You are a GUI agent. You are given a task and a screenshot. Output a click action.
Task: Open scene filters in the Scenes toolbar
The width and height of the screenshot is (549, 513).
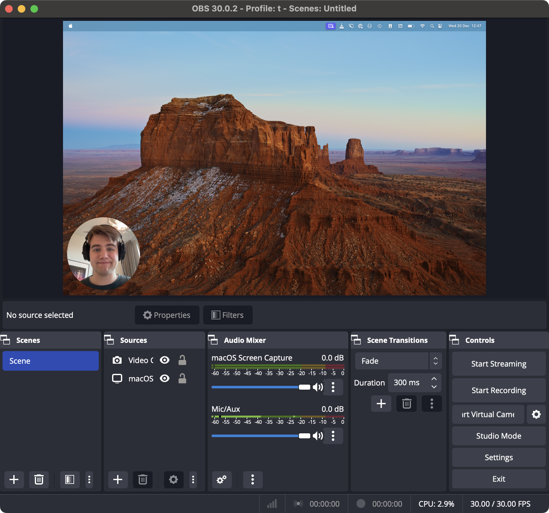pyautogui.click(x=70, y=479)
